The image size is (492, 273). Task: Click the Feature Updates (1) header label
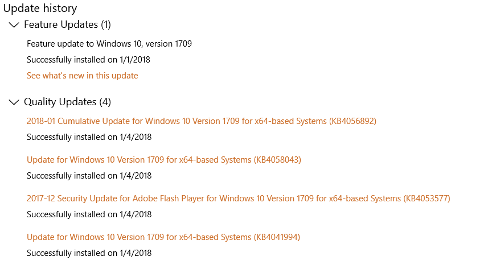click(67, 24)
